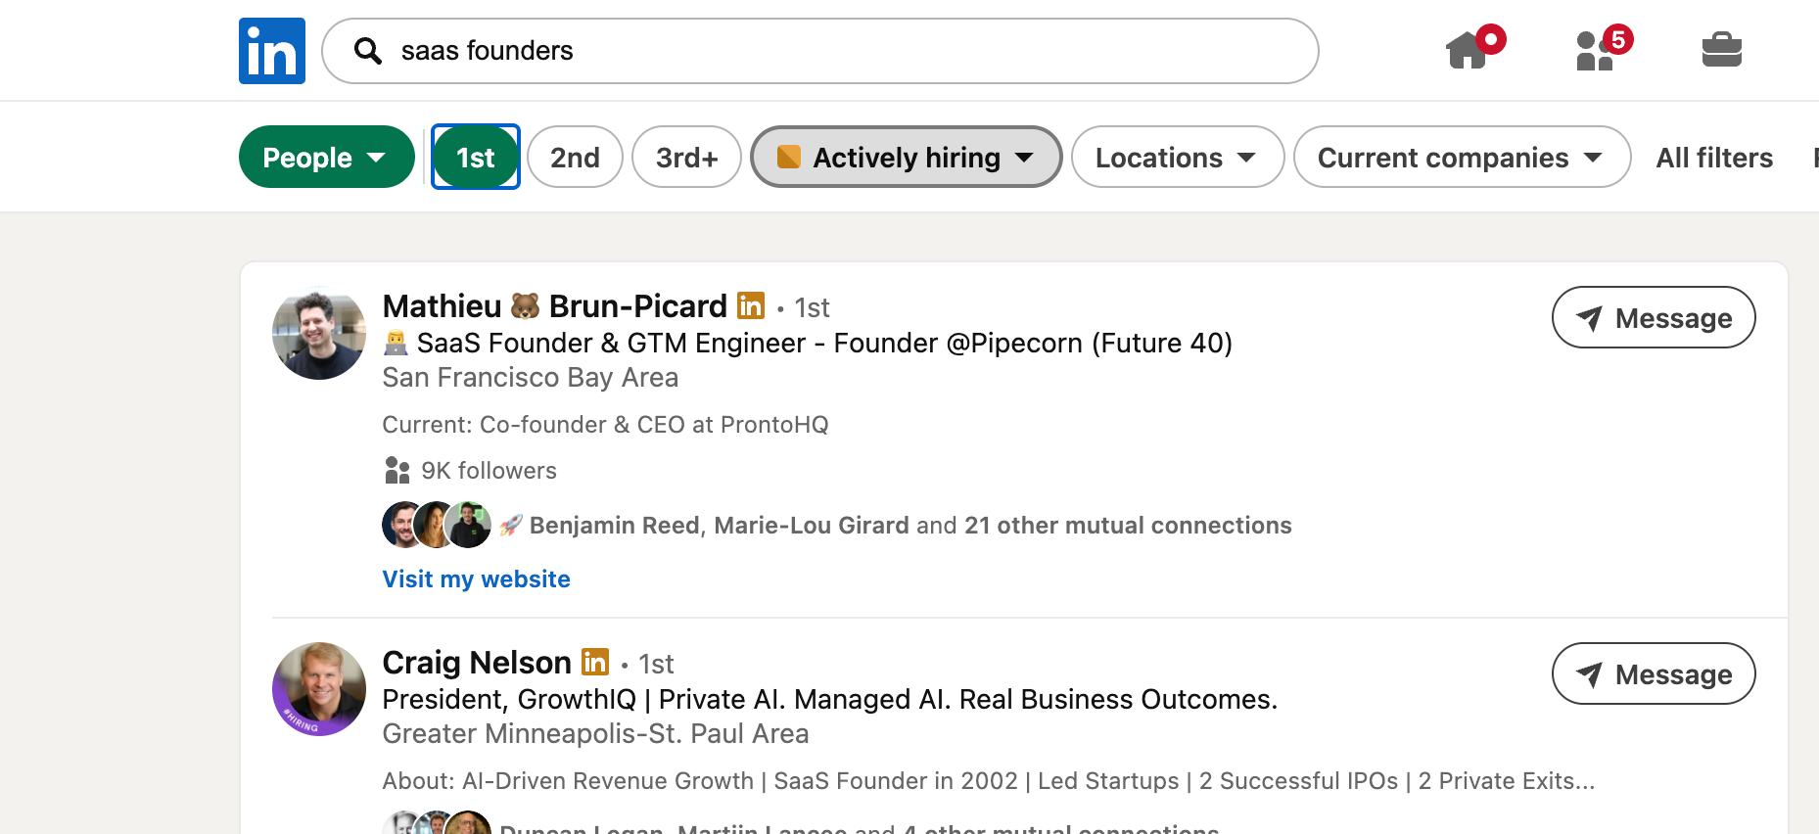Expand the Locations dropdown
Screen dimensions: 1819x834
click(x=1178, y=157)
